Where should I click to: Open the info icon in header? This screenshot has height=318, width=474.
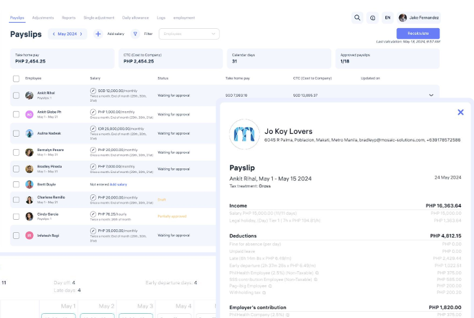(372, 18)
